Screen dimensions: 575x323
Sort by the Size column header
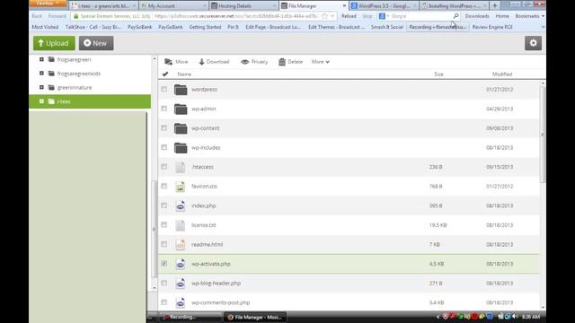tap(438, 74)
